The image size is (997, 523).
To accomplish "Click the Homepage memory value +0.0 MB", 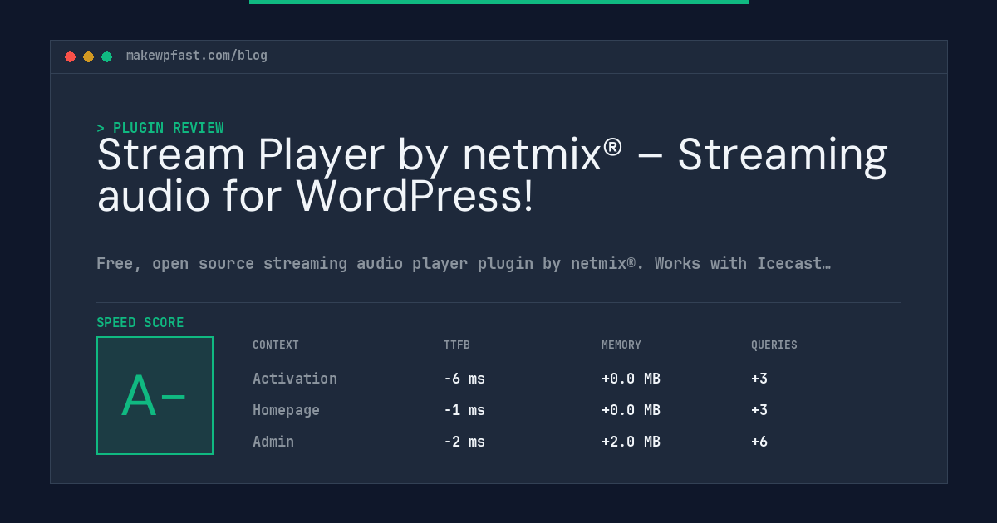I will click(631, 410).
